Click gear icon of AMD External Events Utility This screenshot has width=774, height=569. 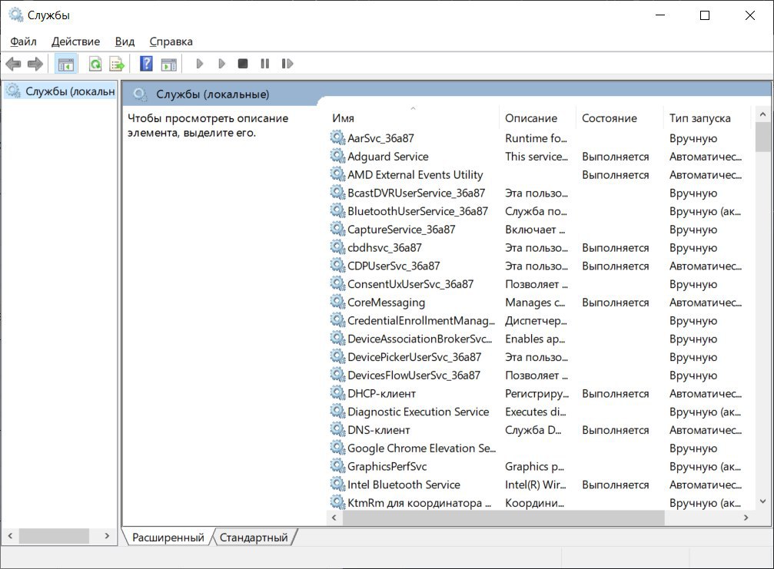337,174
